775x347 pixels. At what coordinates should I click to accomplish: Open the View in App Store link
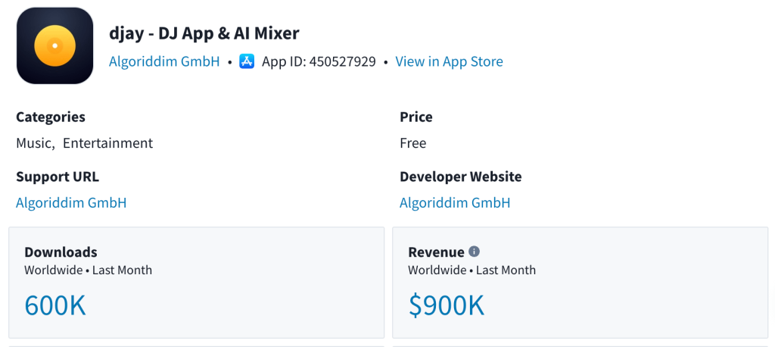449,61
